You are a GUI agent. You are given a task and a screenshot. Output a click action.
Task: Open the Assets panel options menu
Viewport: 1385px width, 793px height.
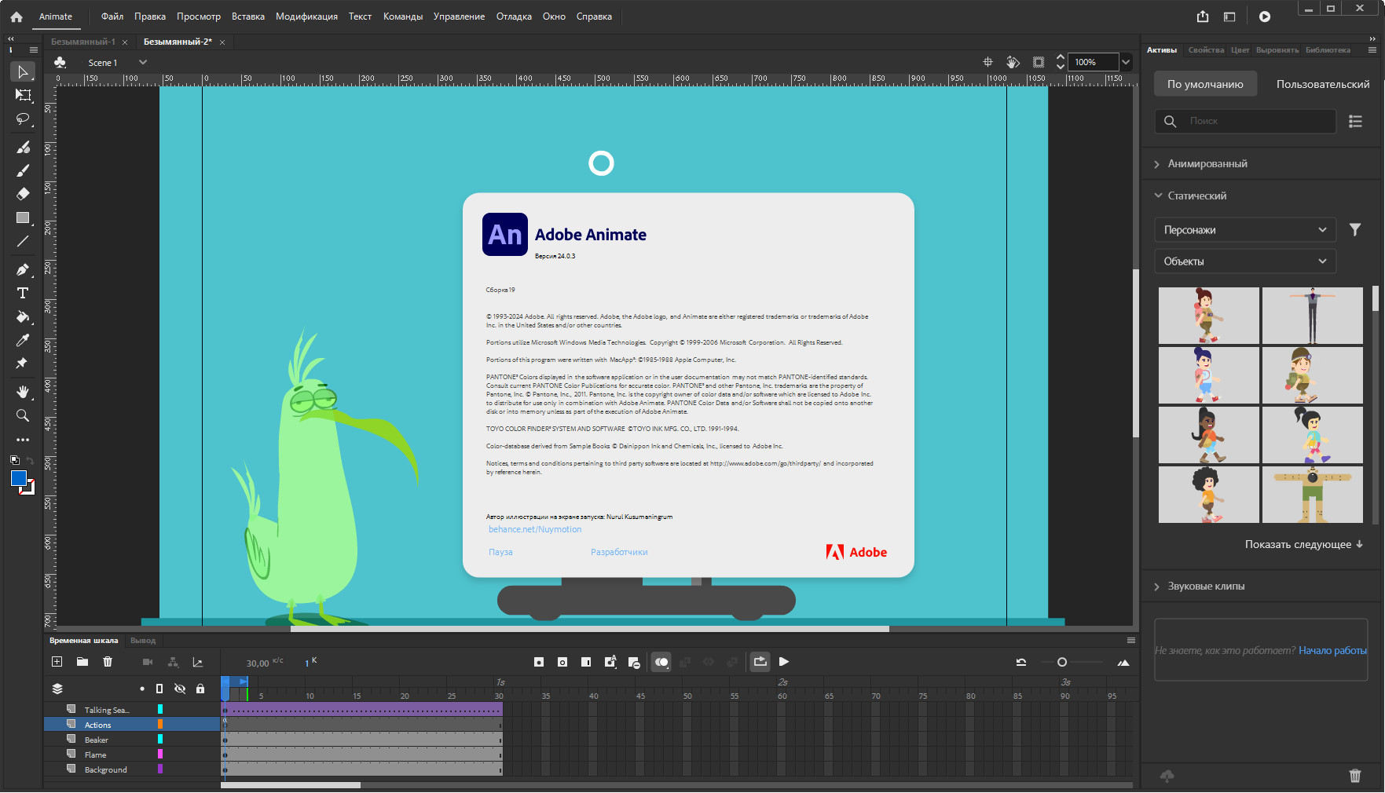1372,49
